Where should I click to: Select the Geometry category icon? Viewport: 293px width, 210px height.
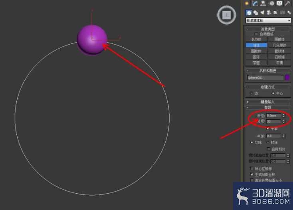click(x=249, y=13)
